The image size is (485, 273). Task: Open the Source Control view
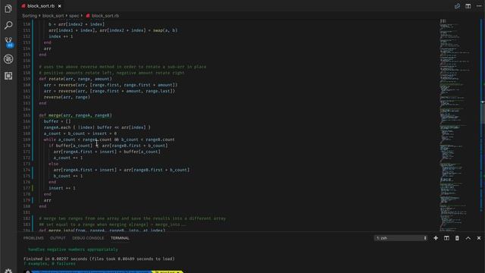click(x=8, y=42)
